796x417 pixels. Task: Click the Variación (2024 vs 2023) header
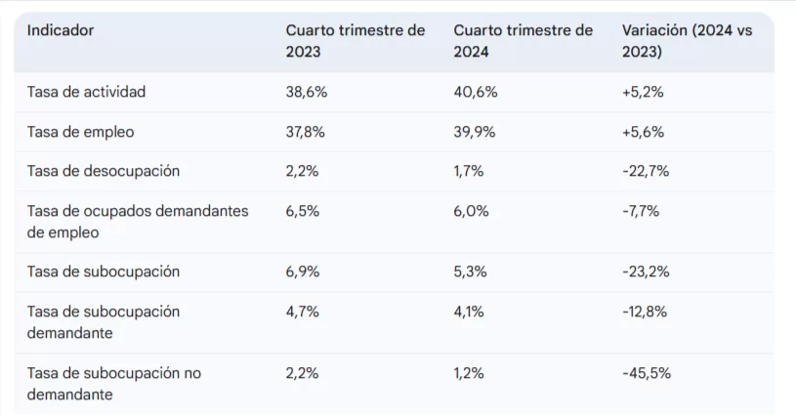coord(687,41)
